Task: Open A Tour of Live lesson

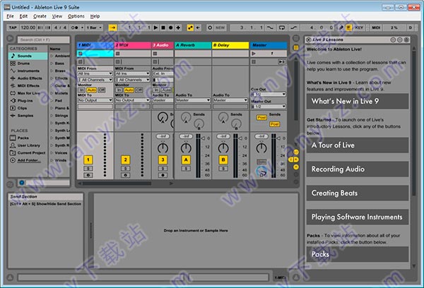Action: 357,145
